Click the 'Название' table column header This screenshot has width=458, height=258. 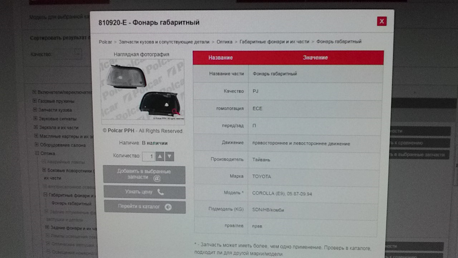point(220,58)
